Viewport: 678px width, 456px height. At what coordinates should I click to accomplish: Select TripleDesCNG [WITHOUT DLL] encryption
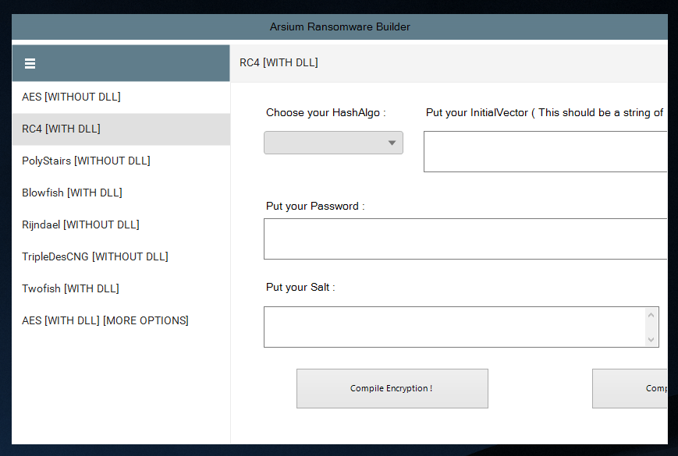tap(94, 256)
